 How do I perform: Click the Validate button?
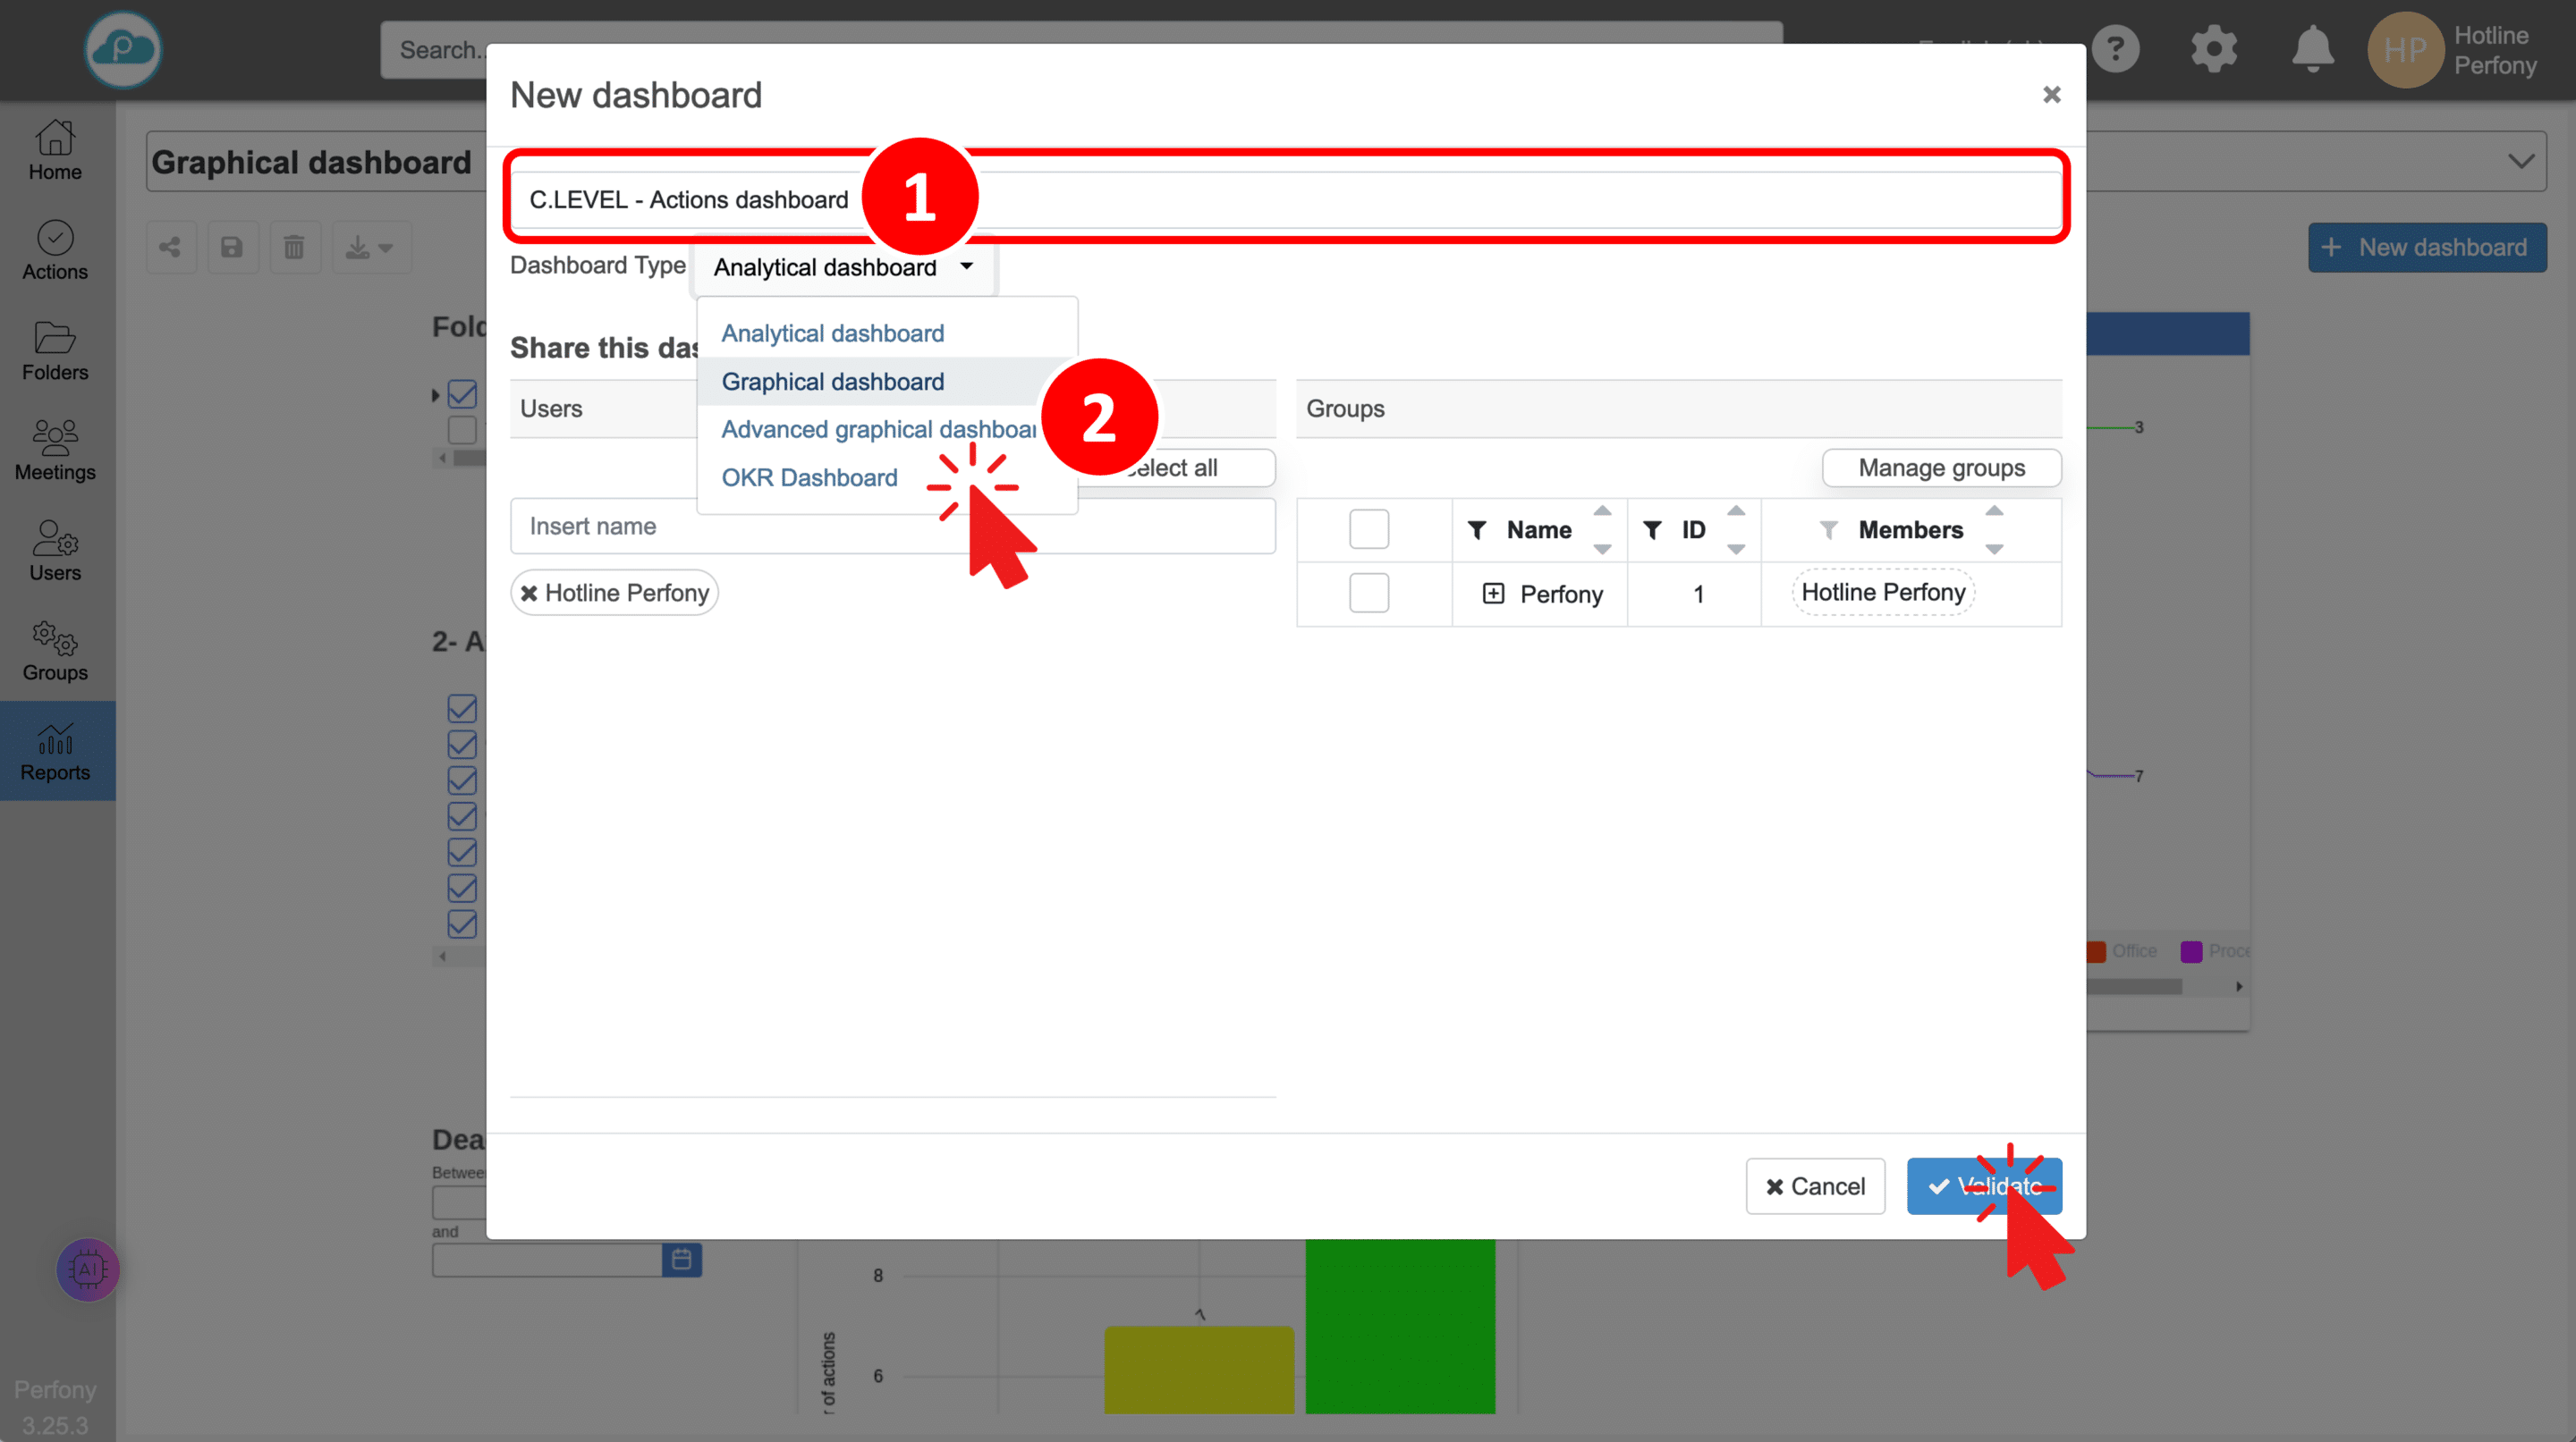pyautogui.click(x=1983, y=1185)
